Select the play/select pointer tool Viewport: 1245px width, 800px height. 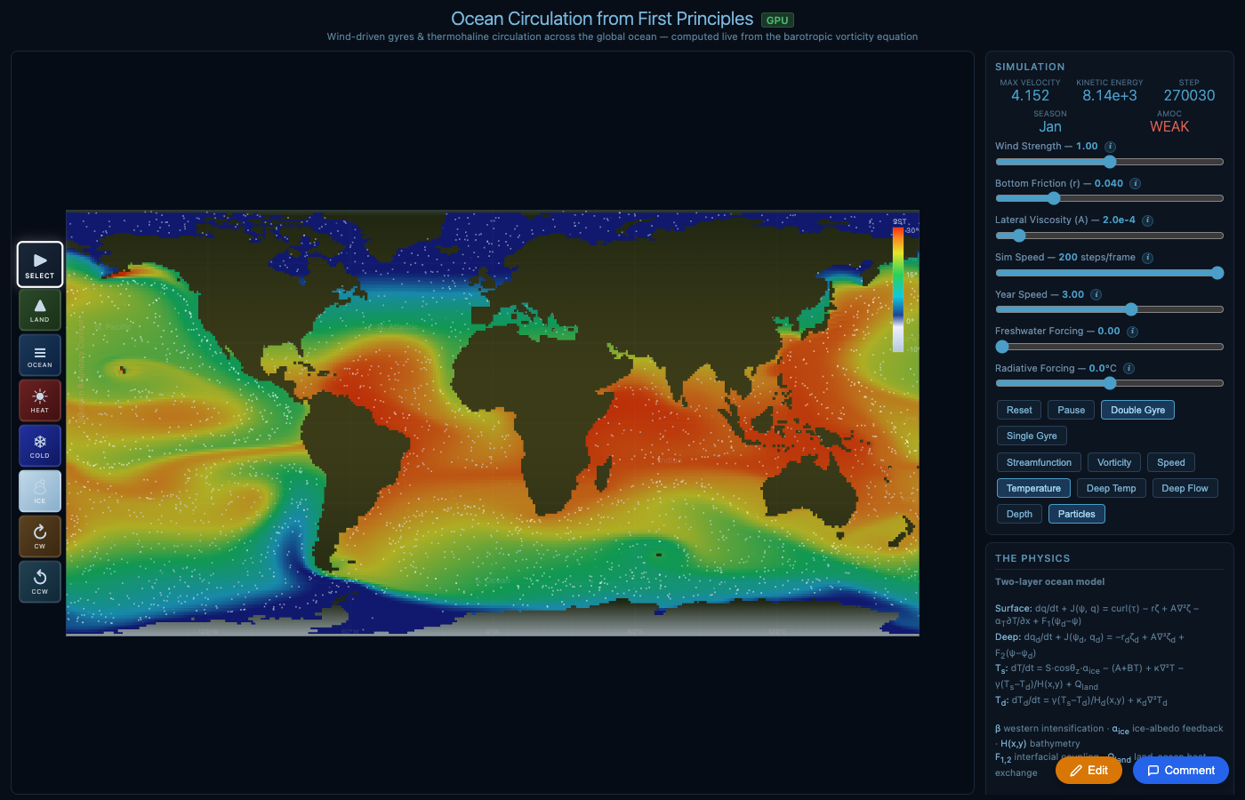pos(39,263)
